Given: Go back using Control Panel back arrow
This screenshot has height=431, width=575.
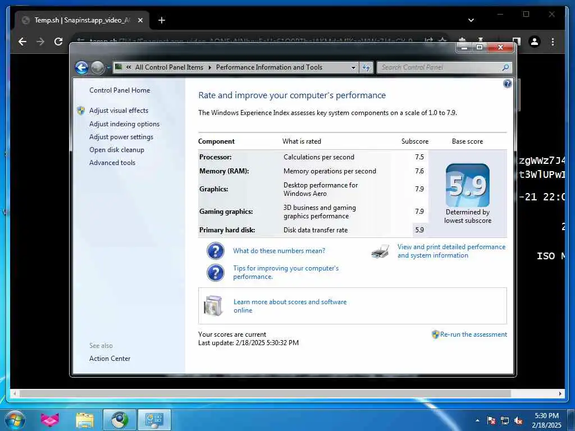Looking at the screenshot, I should pyautogui.click(x=81, y=67).
